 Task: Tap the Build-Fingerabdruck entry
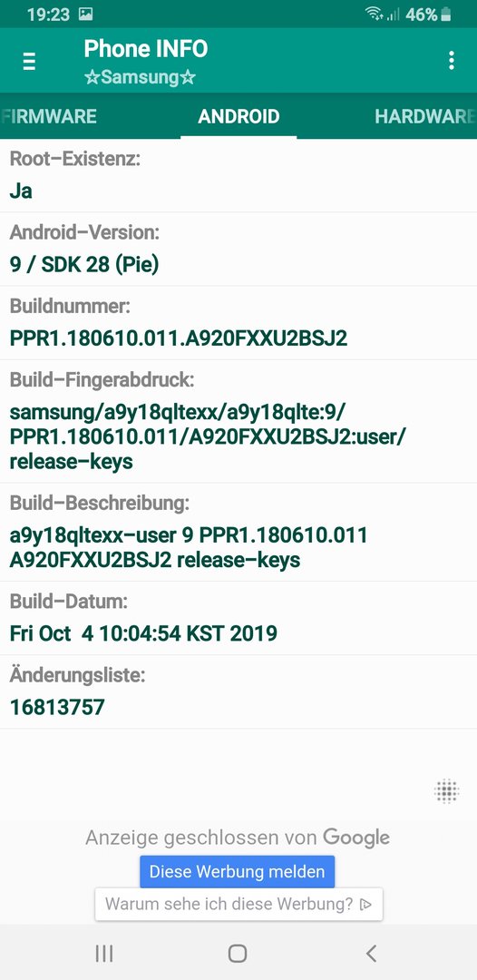point(238,421)
